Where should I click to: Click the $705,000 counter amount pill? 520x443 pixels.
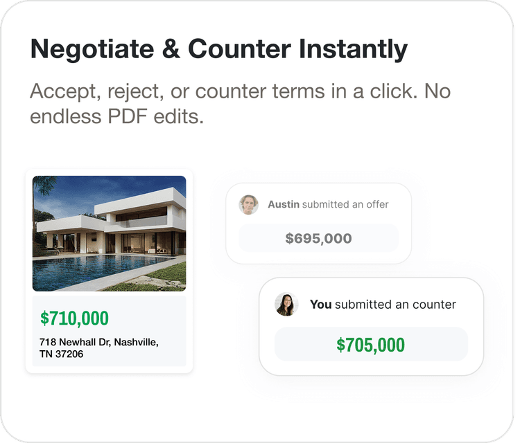371,345
